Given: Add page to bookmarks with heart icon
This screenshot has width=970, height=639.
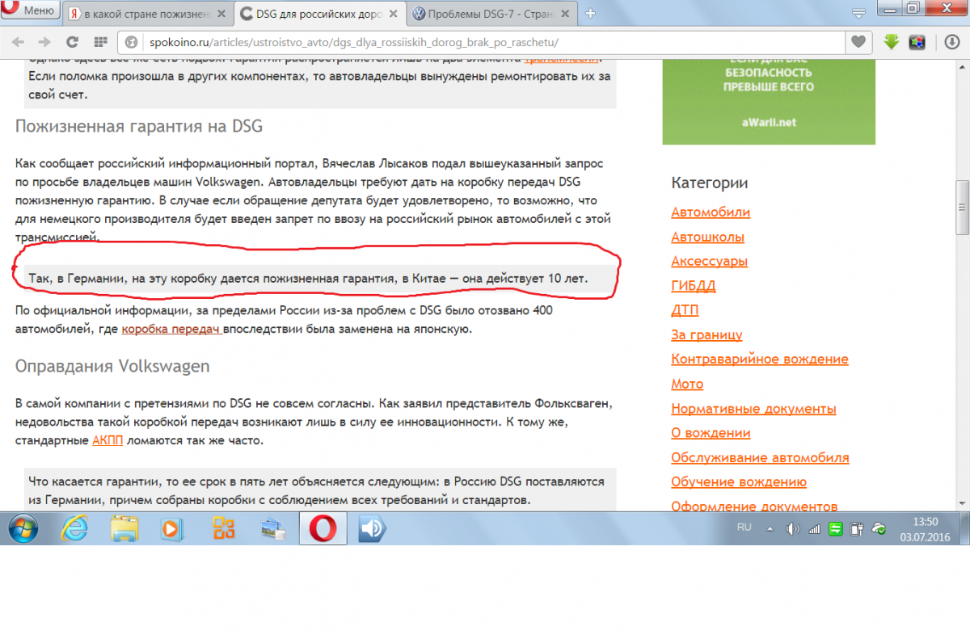Looking at the screenshot, I should (860, 42).
